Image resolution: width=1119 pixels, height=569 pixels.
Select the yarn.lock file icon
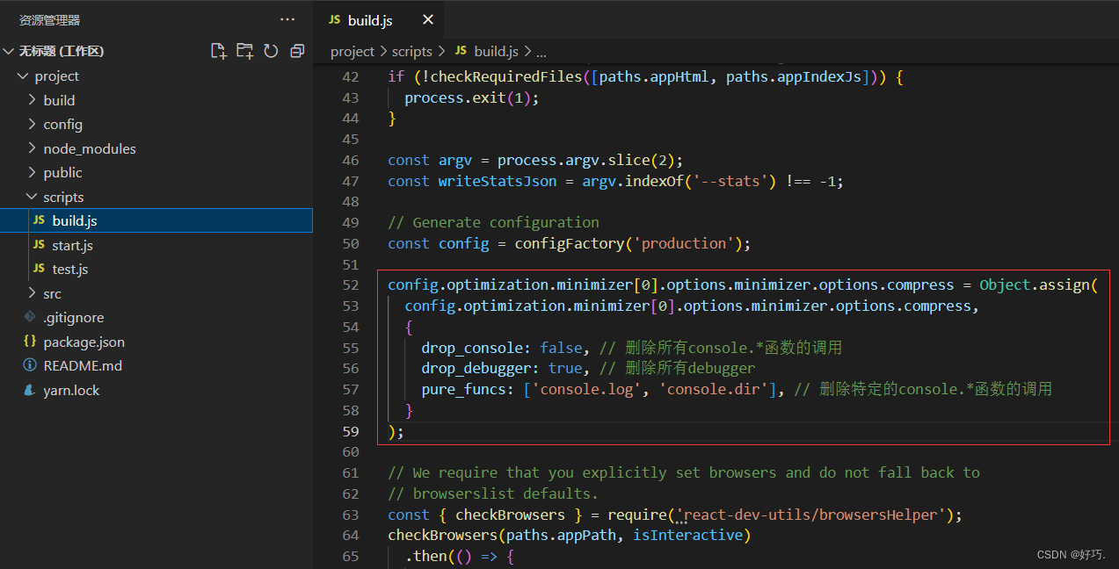coord(30,389)
